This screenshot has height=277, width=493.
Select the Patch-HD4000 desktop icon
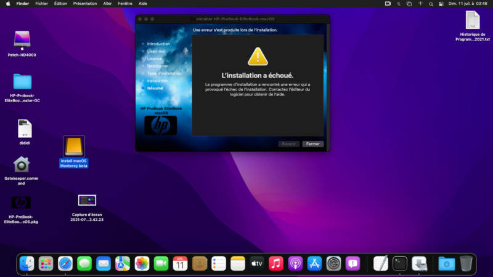[22, 41]
